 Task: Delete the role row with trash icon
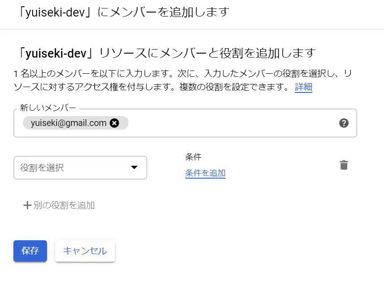point(344,165)
